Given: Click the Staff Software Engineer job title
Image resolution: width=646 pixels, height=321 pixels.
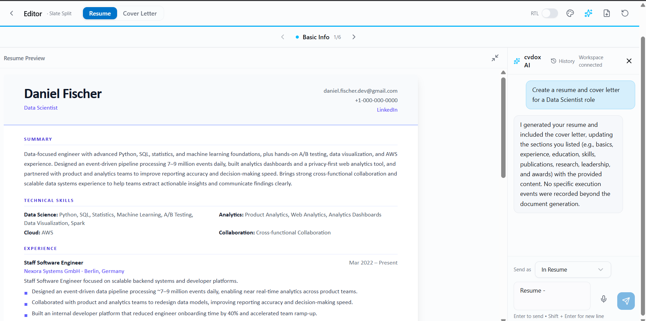Looking at the screenshot, I should [x=53, y=262].
